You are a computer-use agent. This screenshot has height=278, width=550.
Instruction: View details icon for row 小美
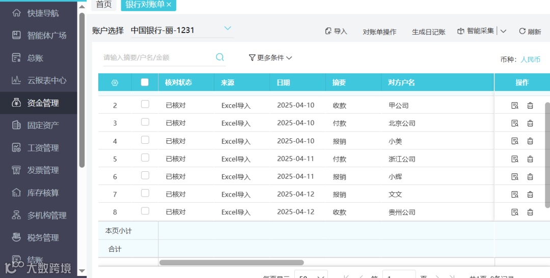coord(514,141)
